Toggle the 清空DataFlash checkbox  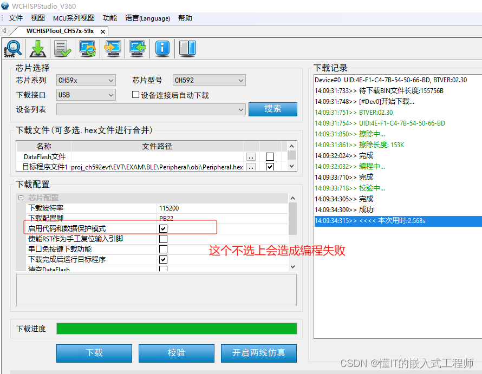(x=163, y=268)
